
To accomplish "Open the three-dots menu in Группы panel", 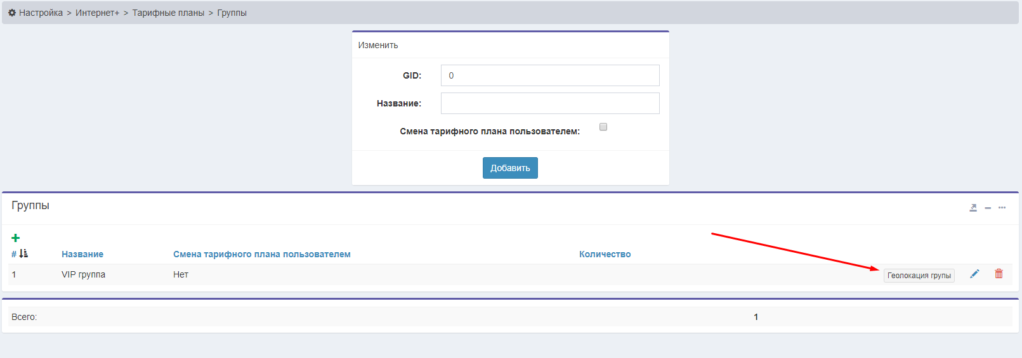I will (x=1002, y=208).
